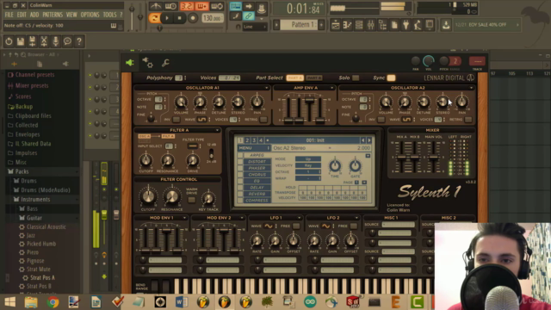Click the tempo 130 field

click(213, 18)
